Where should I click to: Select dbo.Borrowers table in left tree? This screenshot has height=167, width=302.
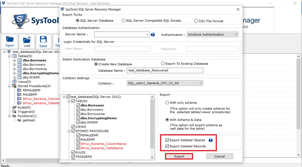(x=34, y=65)
